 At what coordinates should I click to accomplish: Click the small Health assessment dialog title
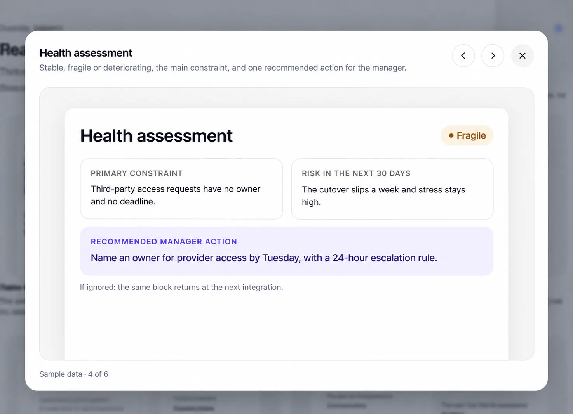coord(86,53)
